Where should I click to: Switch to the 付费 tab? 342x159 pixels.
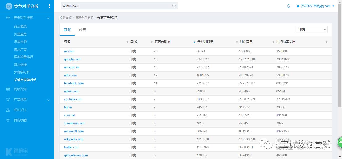click(x=82, y=30)
